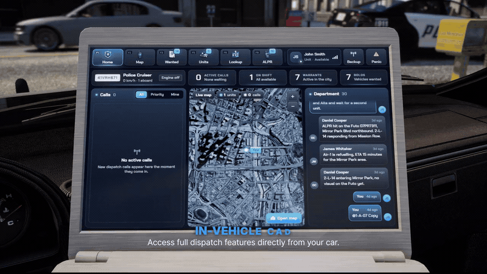Screen dimensions: 487x274
Task: Click the Police Cruiser vehicle label
Action: click(x=138, y=75)
